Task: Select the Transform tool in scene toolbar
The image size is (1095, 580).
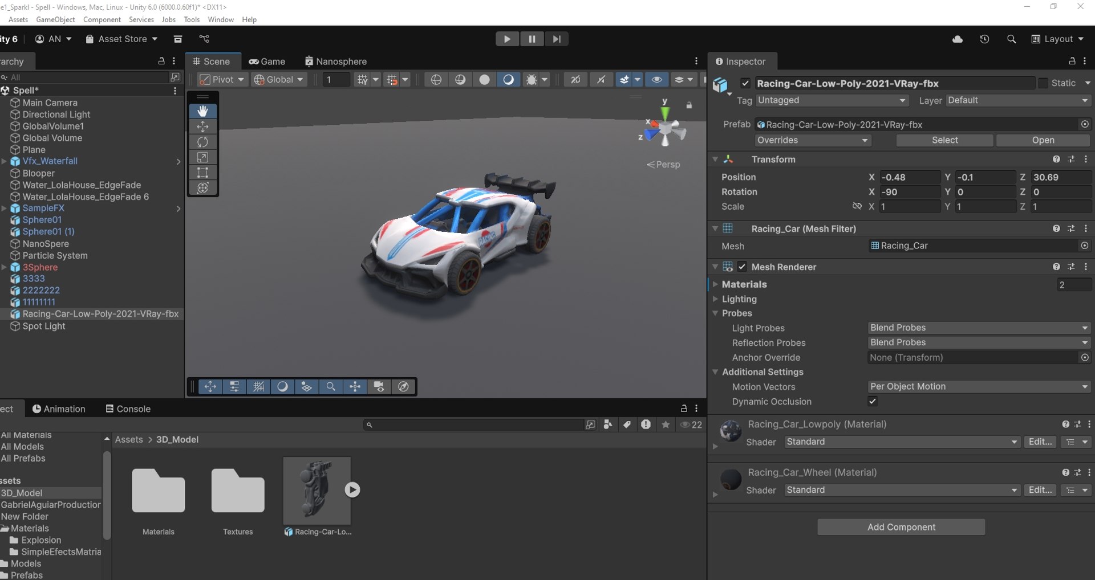Action: click(202, 188)
